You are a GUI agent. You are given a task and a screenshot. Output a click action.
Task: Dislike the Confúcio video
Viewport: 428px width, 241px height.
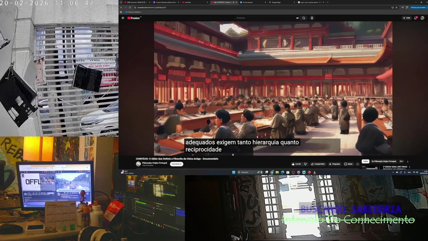(x=305, y=164)
